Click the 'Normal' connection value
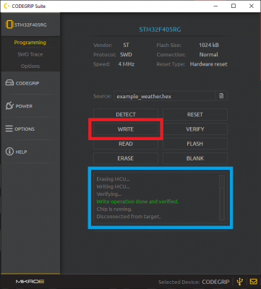The image size is (261, 289). pos(208,54)
